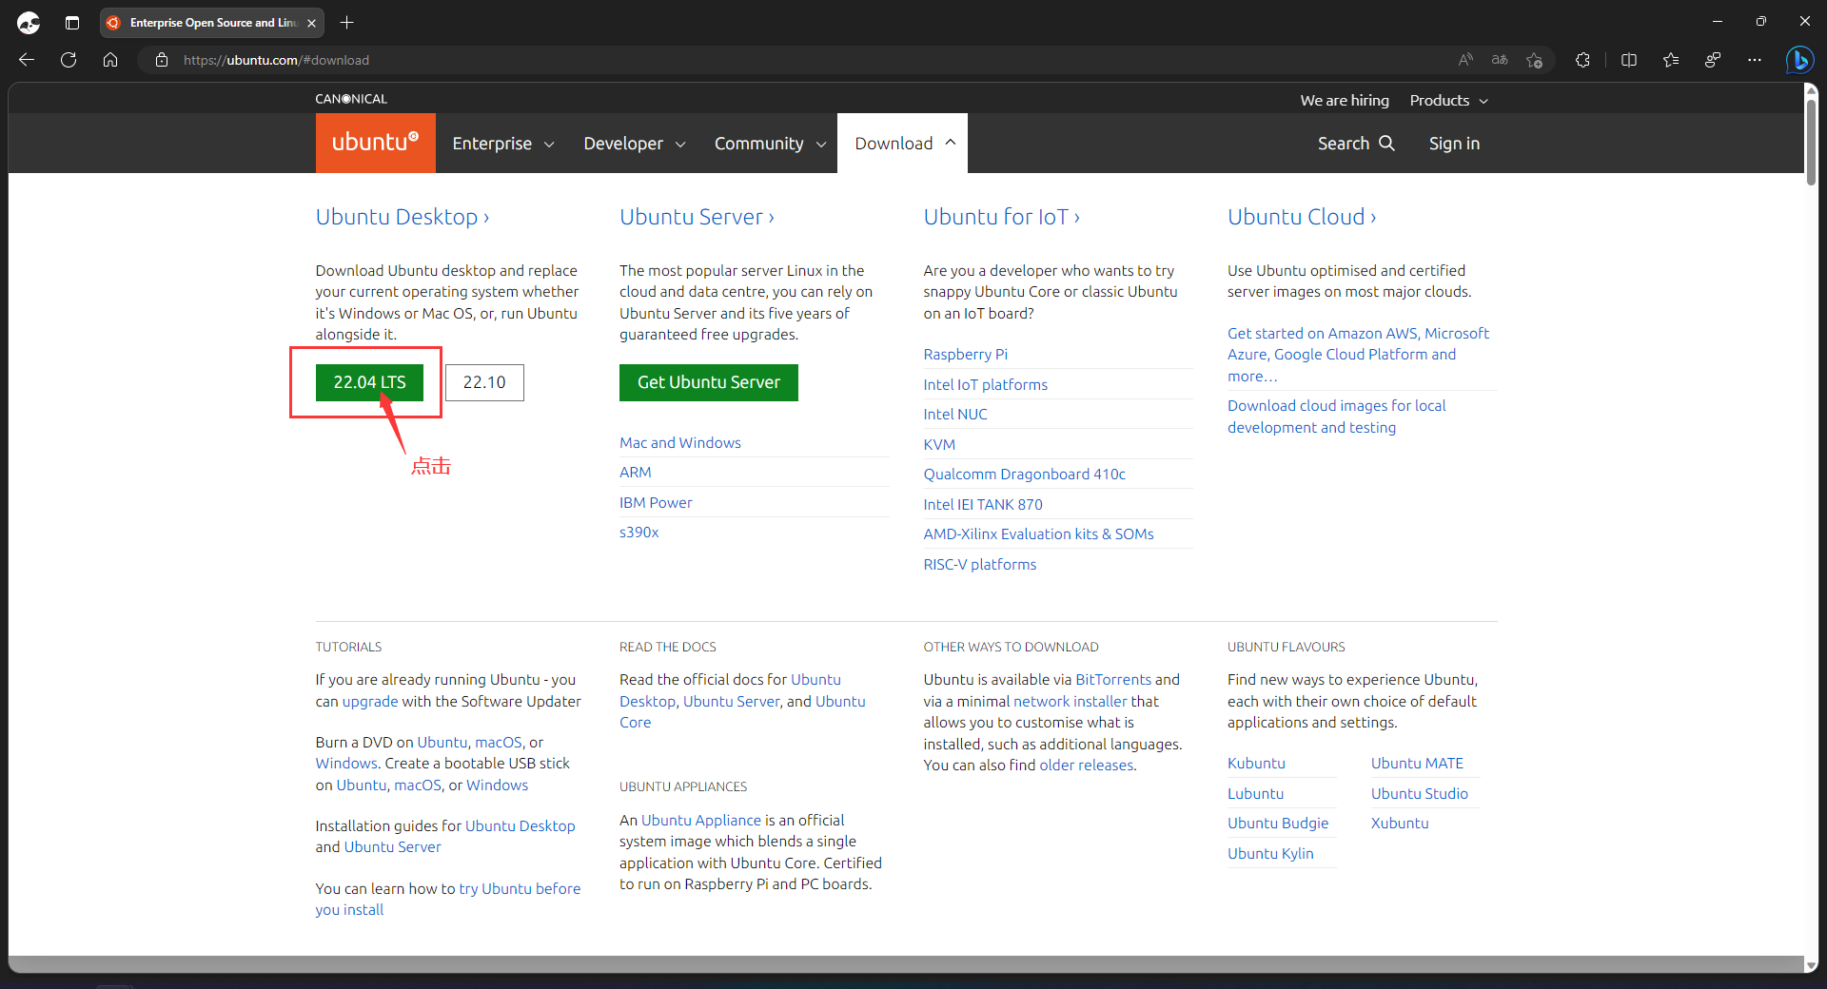Open the ARM server link
Image resolution: width=1827 pixels, height=989 pixels.
point(636,473)
